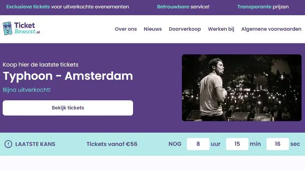The height and width of the screenshot is (171, 305).
Task: Go to the Nieuws menu item
Action: 153,29
